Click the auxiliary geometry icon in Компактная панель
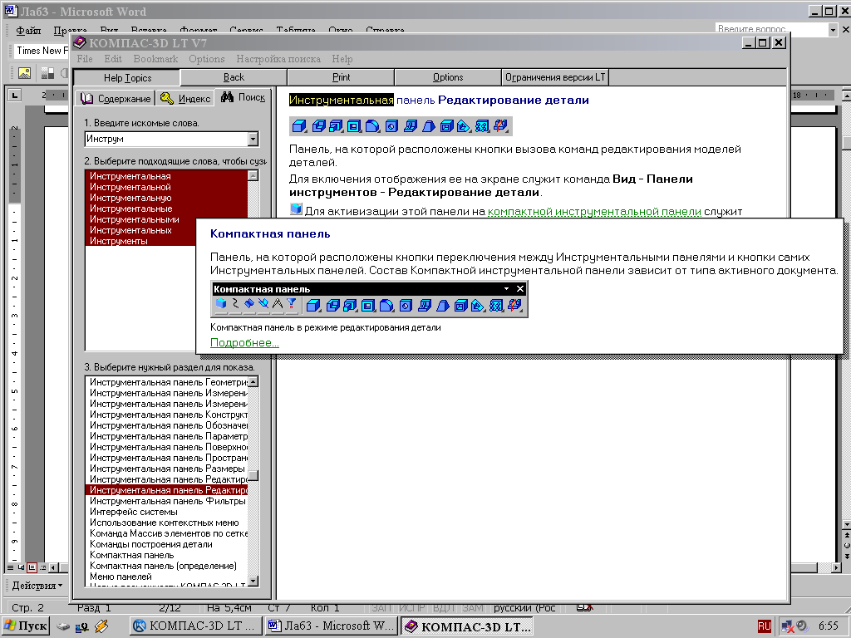Image resolution: width=851 pixels, height=638 pixels. point(263,304)
